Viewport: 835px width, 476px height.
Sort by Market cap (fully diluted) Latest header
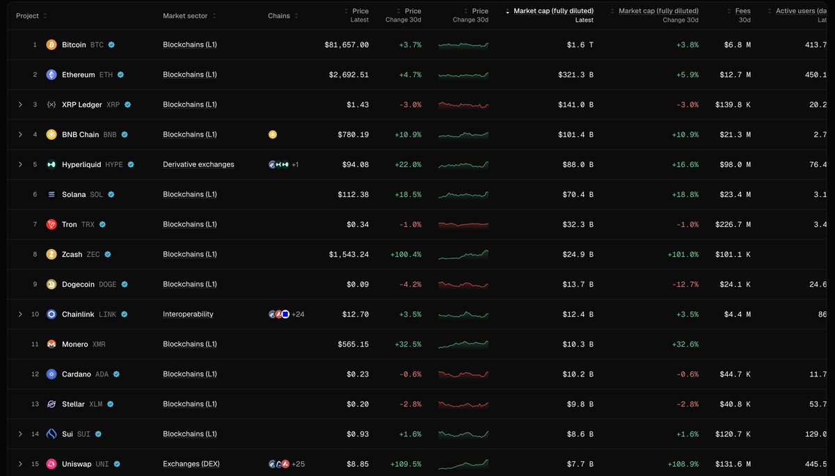click(x=550, y=15)
